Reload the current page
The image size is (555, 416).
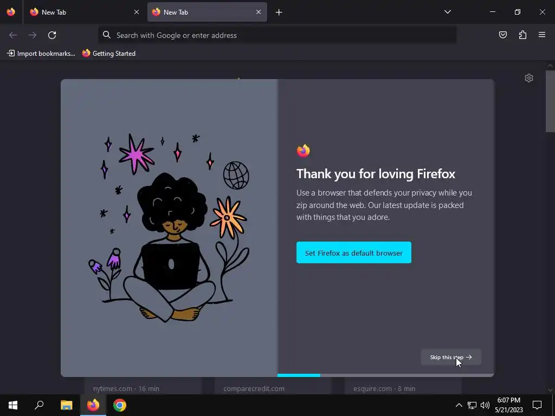52,35
